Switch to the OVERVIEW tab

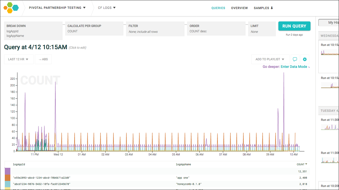[240, 8]
